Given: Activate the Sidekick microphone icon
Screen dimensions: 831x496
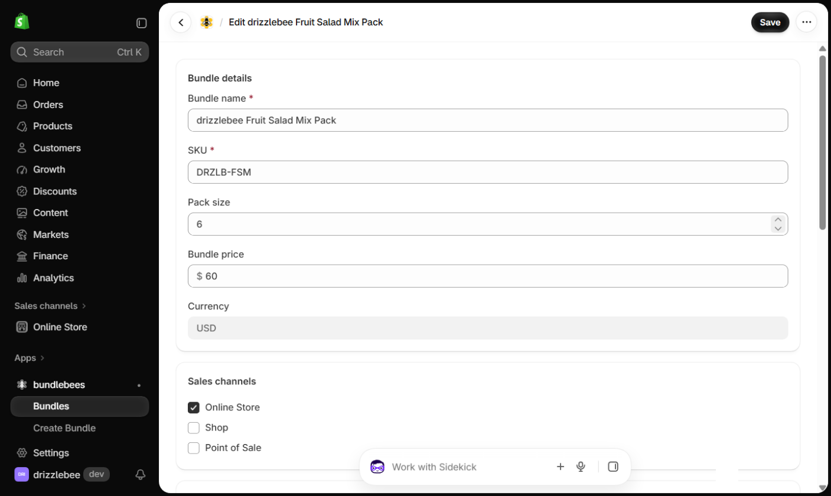Looking at the screenshot, I should tap(581, 467).
